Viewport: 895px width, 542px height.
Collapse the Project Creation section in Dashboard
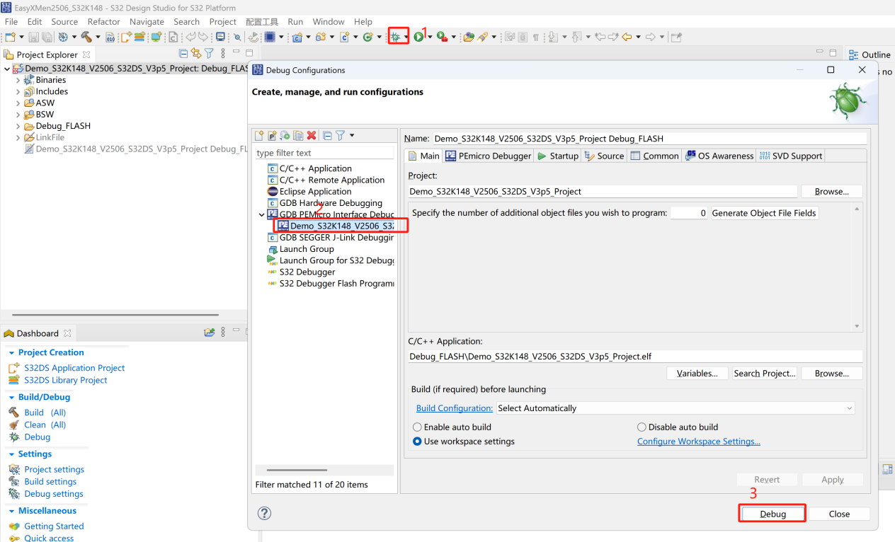12,352
